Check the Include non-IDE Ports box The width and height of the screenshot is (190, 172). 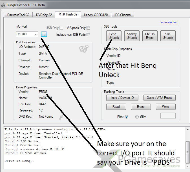[x=89, y=35]
